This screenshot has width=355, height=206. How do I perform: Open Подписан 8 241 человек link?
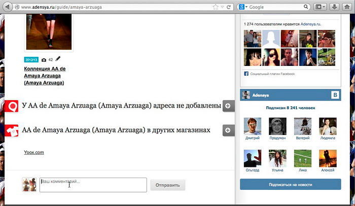coord(291,108)
